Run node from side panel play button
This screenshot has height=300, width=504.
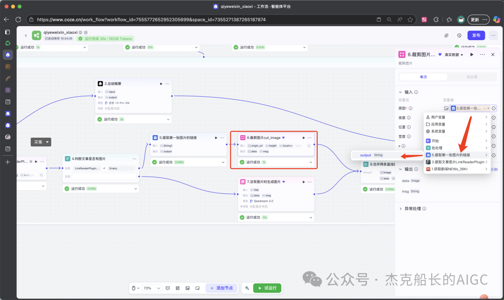[471, 55]
